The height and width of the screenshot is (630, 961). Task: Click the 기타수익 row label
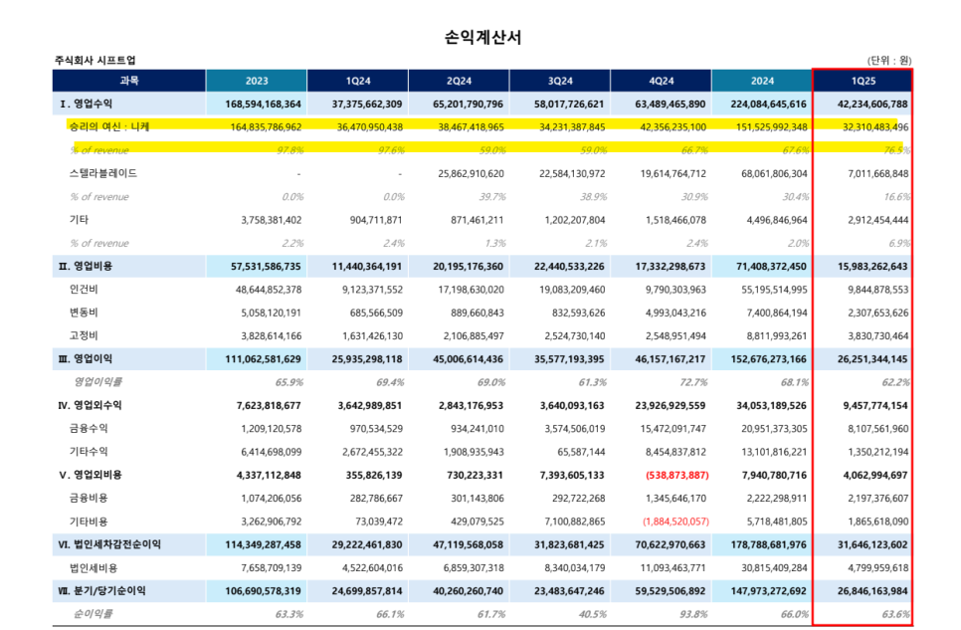tap(89, 452)
